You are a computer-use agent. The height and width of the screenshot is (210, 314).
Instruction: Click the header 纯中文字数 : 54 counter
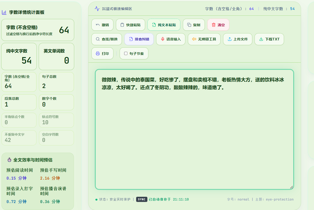pos(279,9)
